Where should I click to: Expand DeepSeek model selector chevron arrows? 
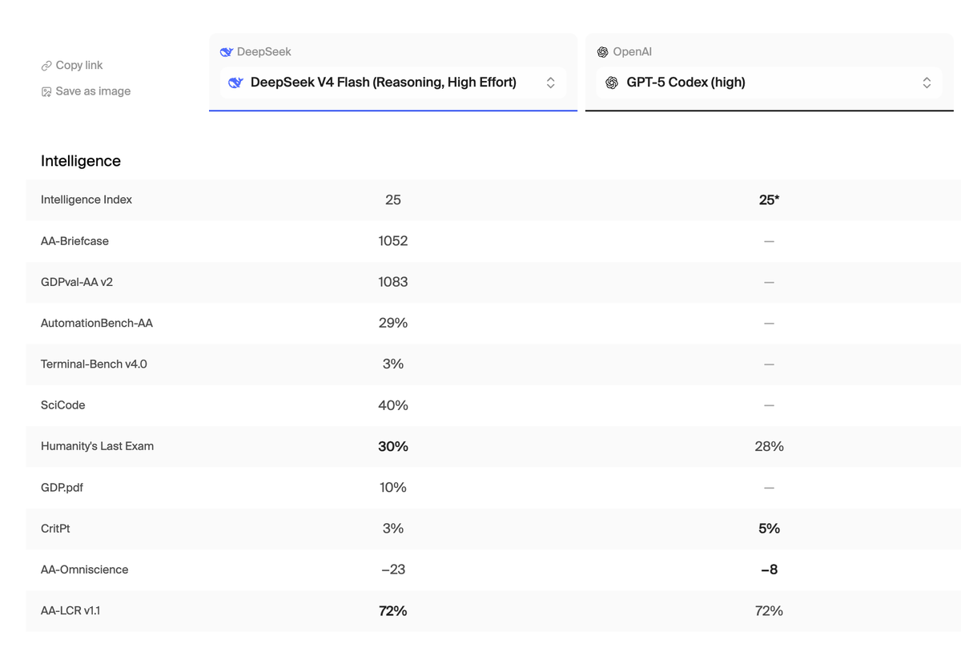pyautogui.click(x=550, y=83)
